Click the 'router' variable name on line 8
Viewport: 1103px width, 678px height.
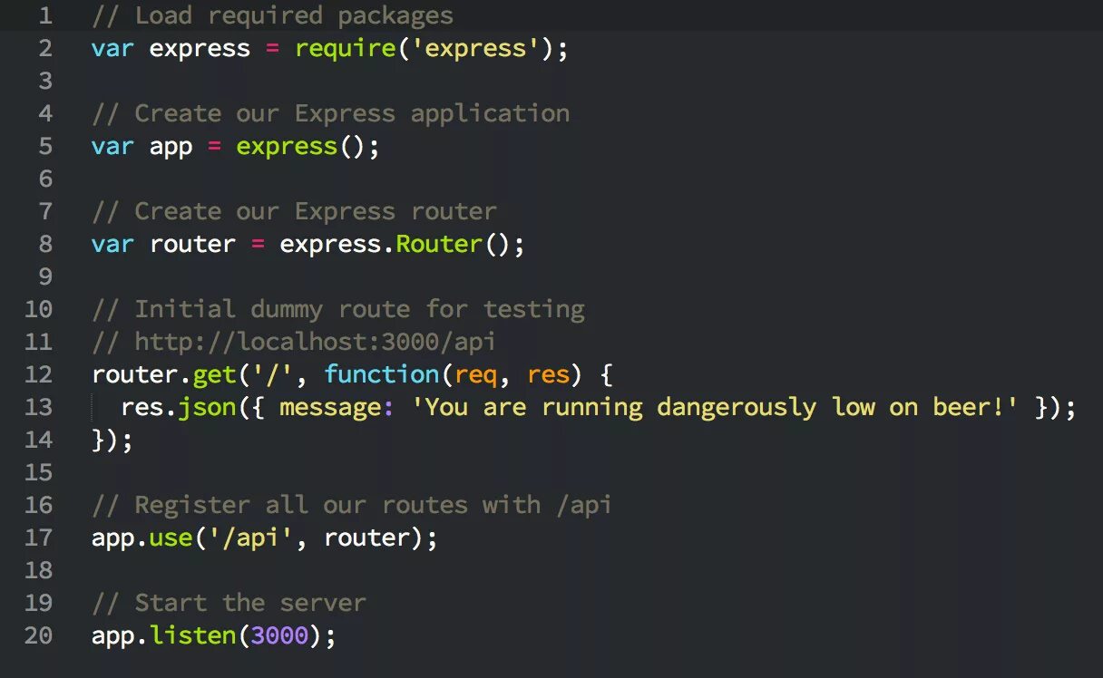tap(193, 244)
